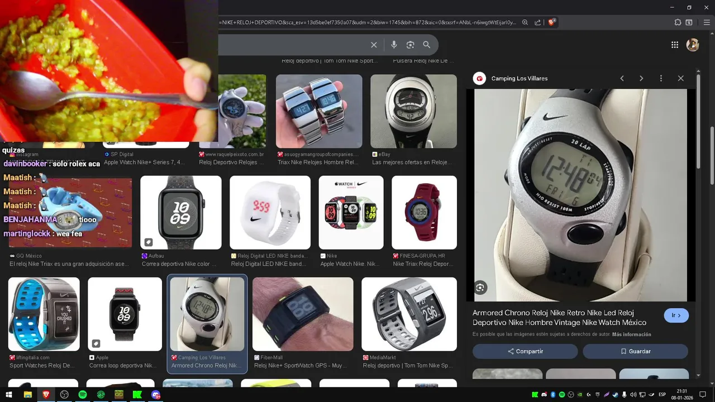715x402 pixels.
Task: Open the Triax Nike two-watches thumbnail
Action: pyautogui.click(x=319, y=111)
